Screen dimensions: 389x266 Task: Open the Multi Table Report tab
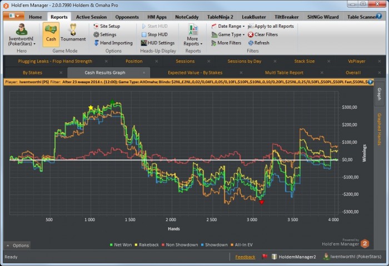(x=284, y=73)
